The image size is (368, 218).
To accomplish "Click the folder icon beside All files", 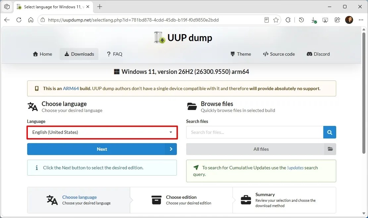I will [x=330, y=149].
